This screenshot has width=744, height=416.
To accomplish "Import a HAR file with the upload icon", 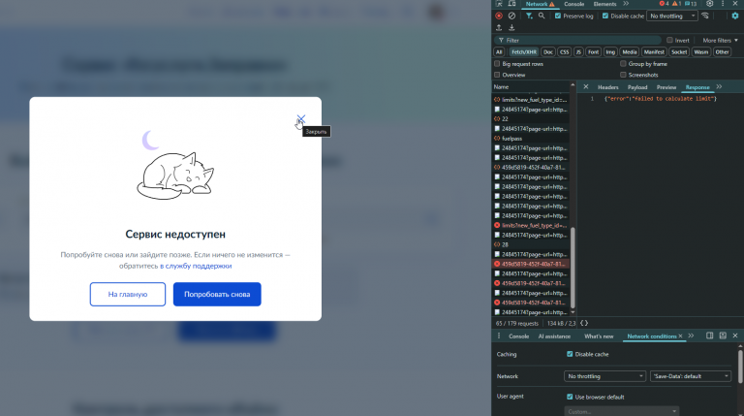I will (x=499, y=27).
